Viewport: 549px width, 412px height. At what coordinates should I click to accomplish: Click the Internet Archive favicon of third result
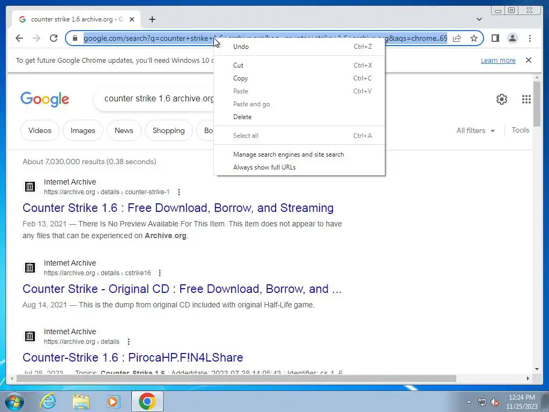point(30,336)
